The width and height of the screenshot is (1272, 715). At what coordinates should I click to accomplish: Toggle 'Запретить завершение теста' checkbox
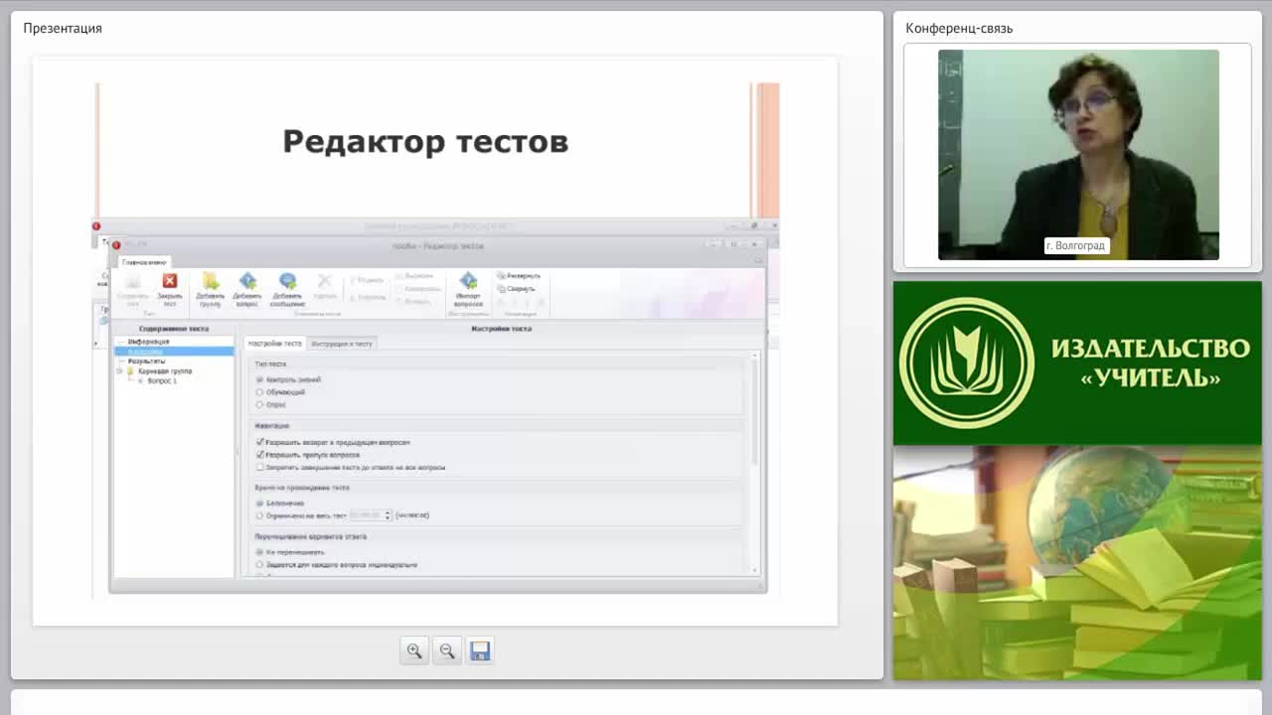(260, 467)
